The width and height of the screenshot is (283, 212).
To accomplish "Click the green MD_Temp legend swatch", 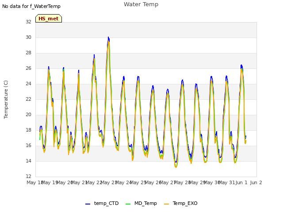I will [128, 204].
